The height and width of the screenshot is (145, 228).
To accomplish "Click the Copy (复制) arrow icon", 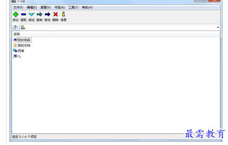I will [39, 14].
